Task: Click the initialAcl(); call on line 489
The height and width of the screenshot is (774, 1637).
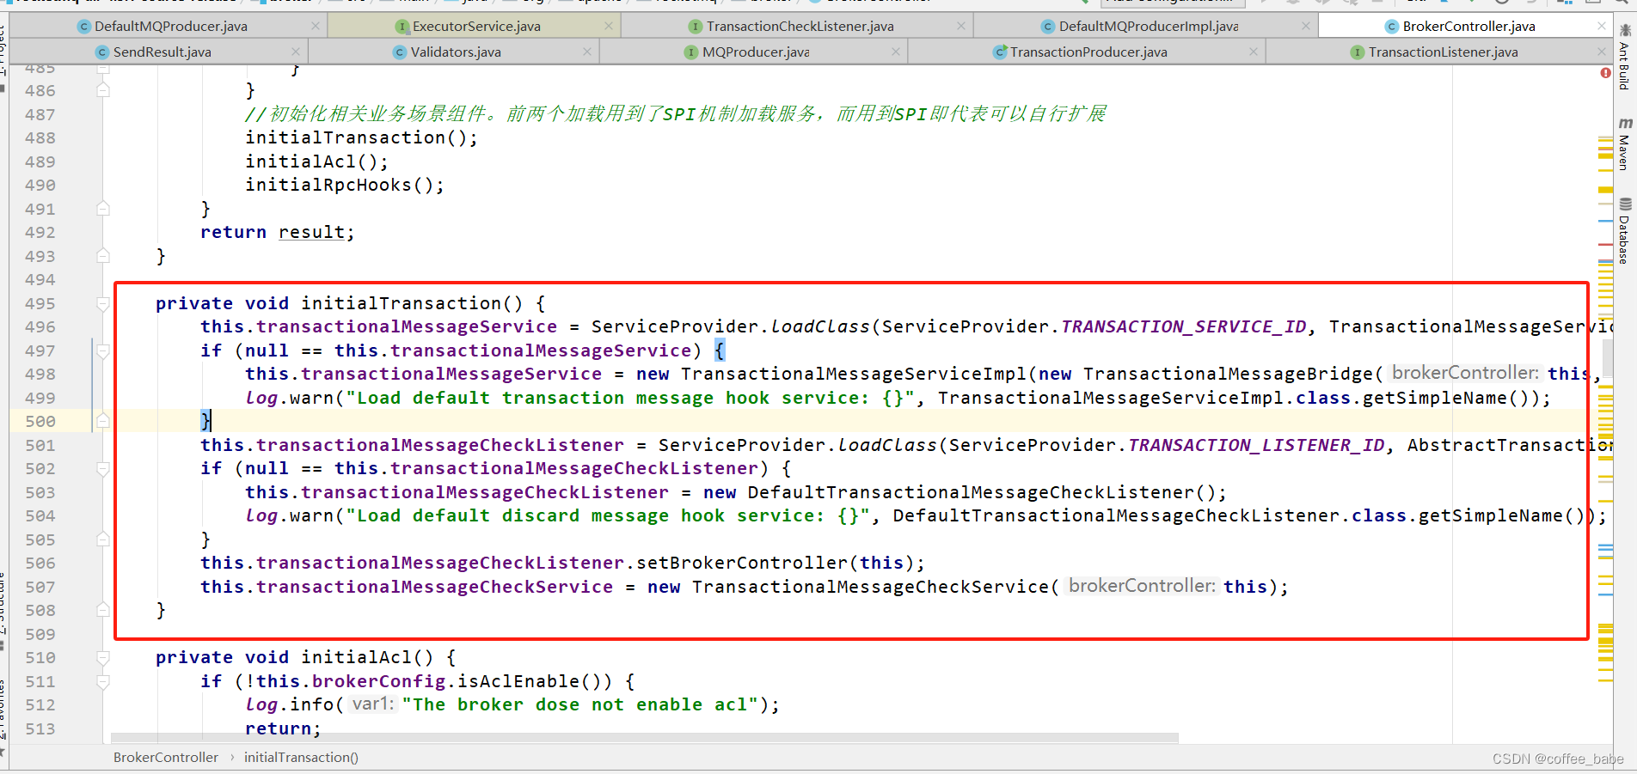Action: (x=317, y=162)
